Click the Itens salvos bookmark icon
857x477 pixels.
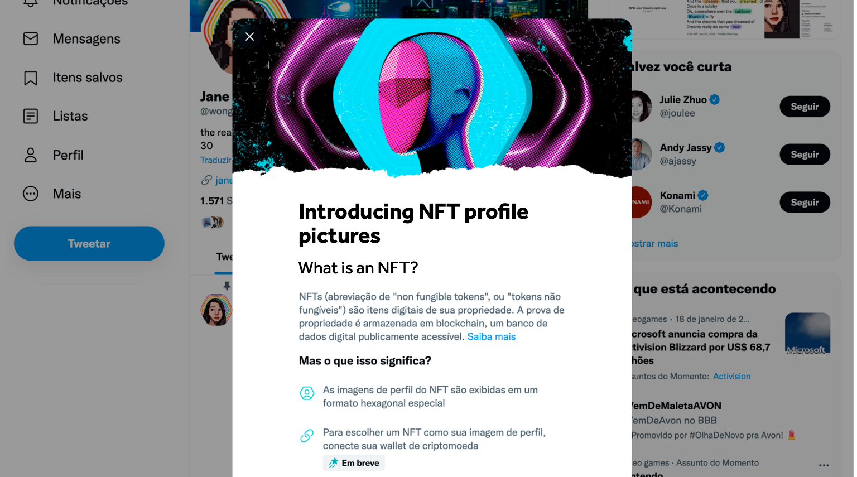pyautogui.click(x=31, y=78)
